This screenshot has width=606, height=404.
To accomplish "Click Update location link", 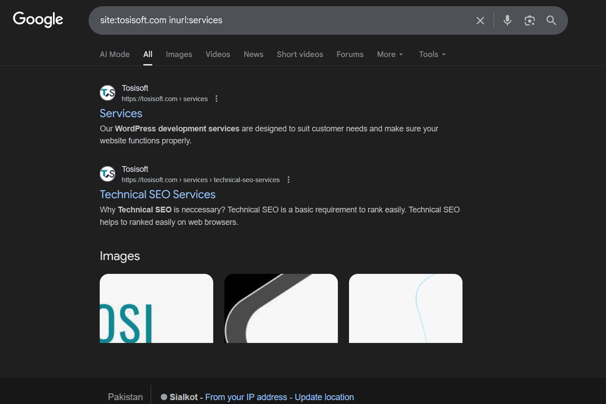I will 324,397.
